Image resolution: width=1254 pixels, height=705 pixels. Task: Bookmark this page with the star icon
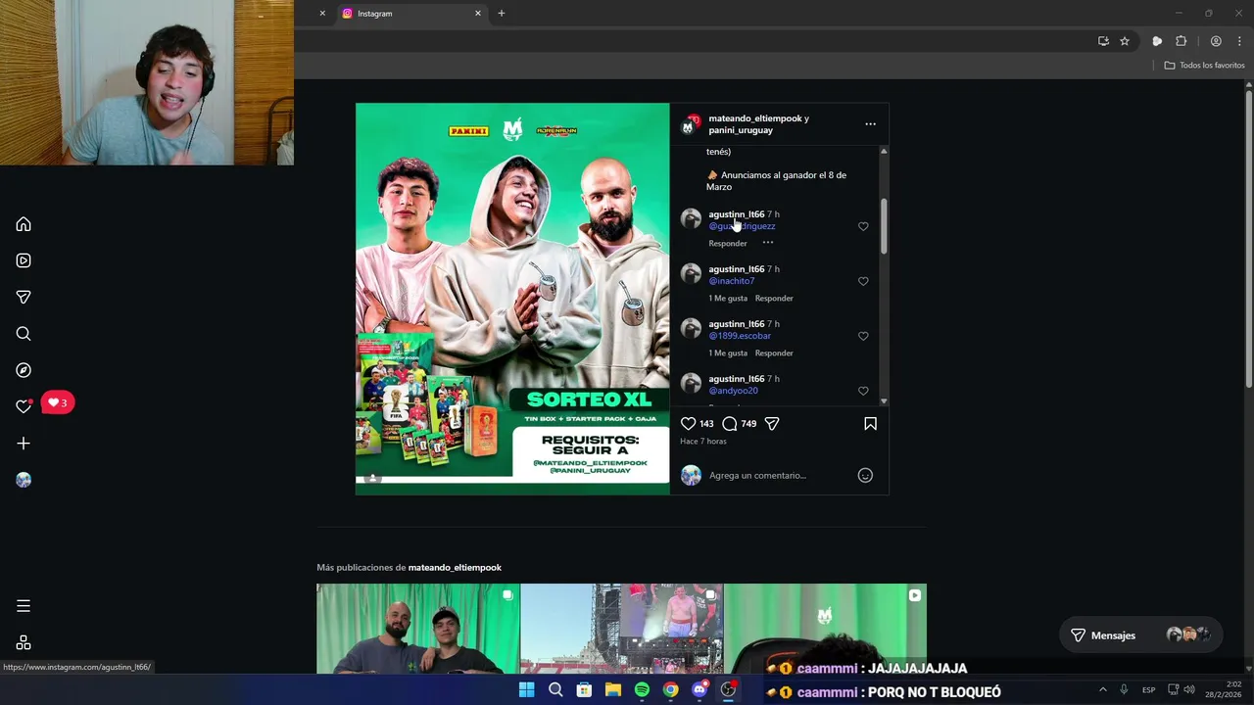click(x=1125, y=41)
